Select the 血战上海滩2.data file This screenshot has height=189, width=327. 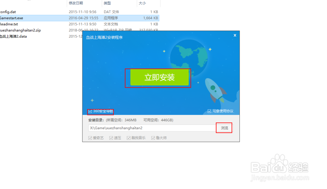click(x=13, y=36)
